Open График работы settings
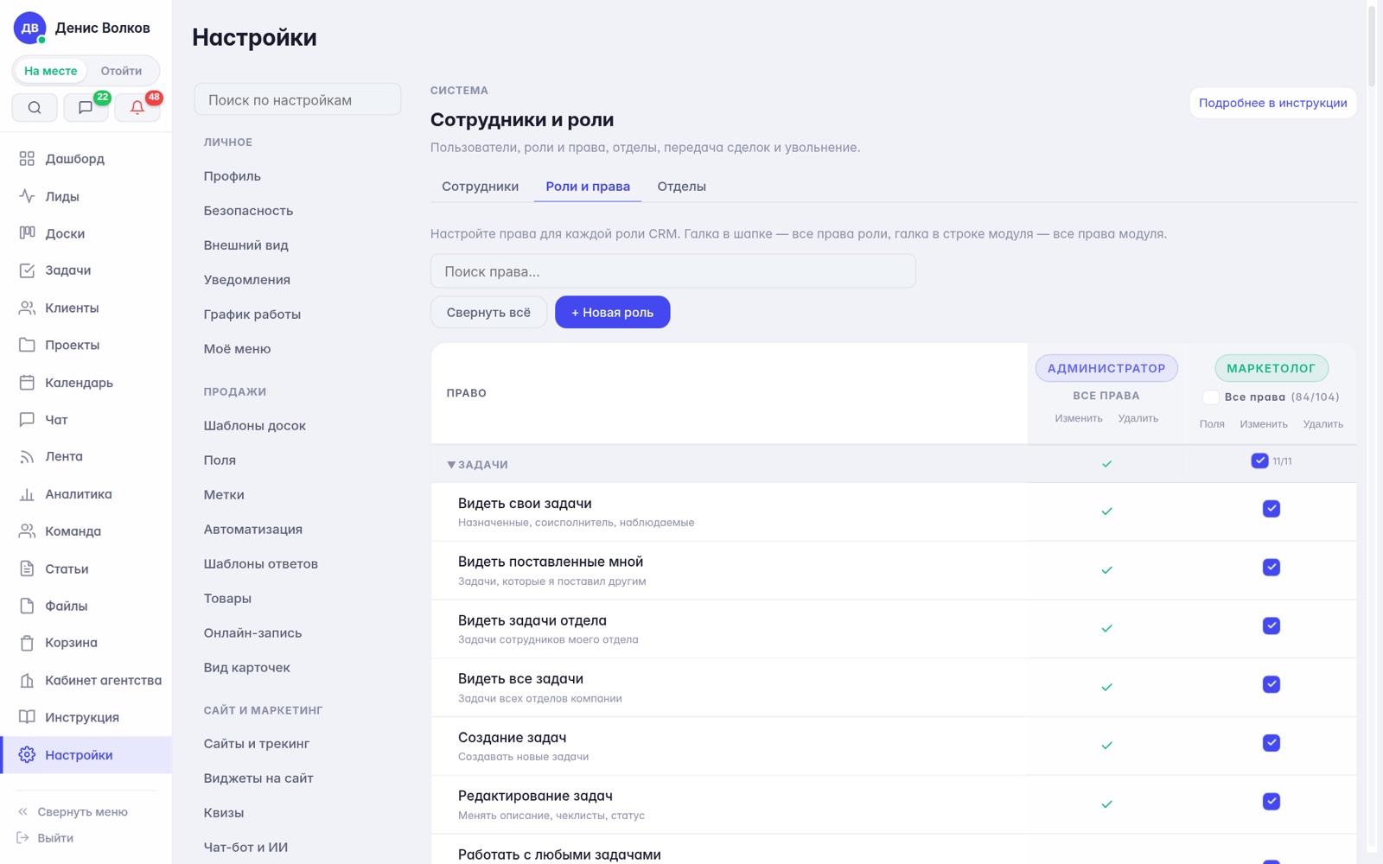 [252, 314]
